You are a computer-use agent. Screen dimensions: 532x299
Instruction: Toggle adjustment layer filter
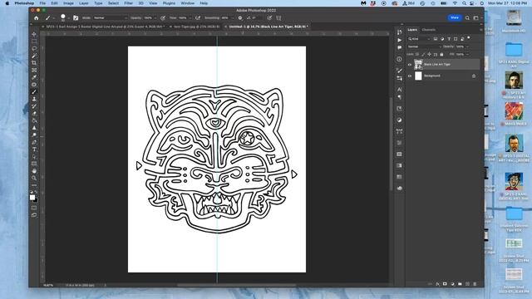(x=442, y=39)
